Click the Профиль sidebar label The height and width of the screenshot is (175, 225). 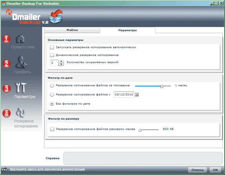pos(22,72)
